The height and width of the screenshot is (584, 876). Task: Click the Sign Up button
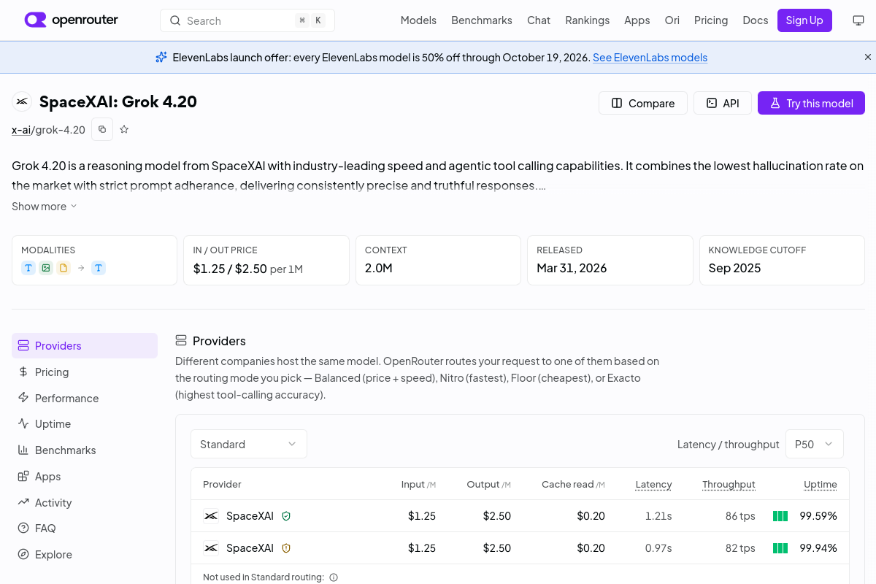point(804,20)
